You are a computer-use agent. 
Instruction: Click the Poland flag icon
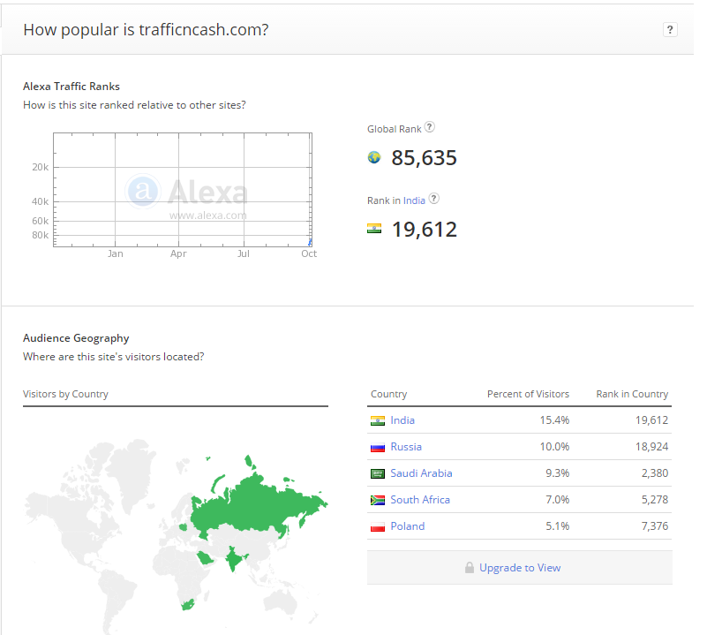[x=378, y=526]
